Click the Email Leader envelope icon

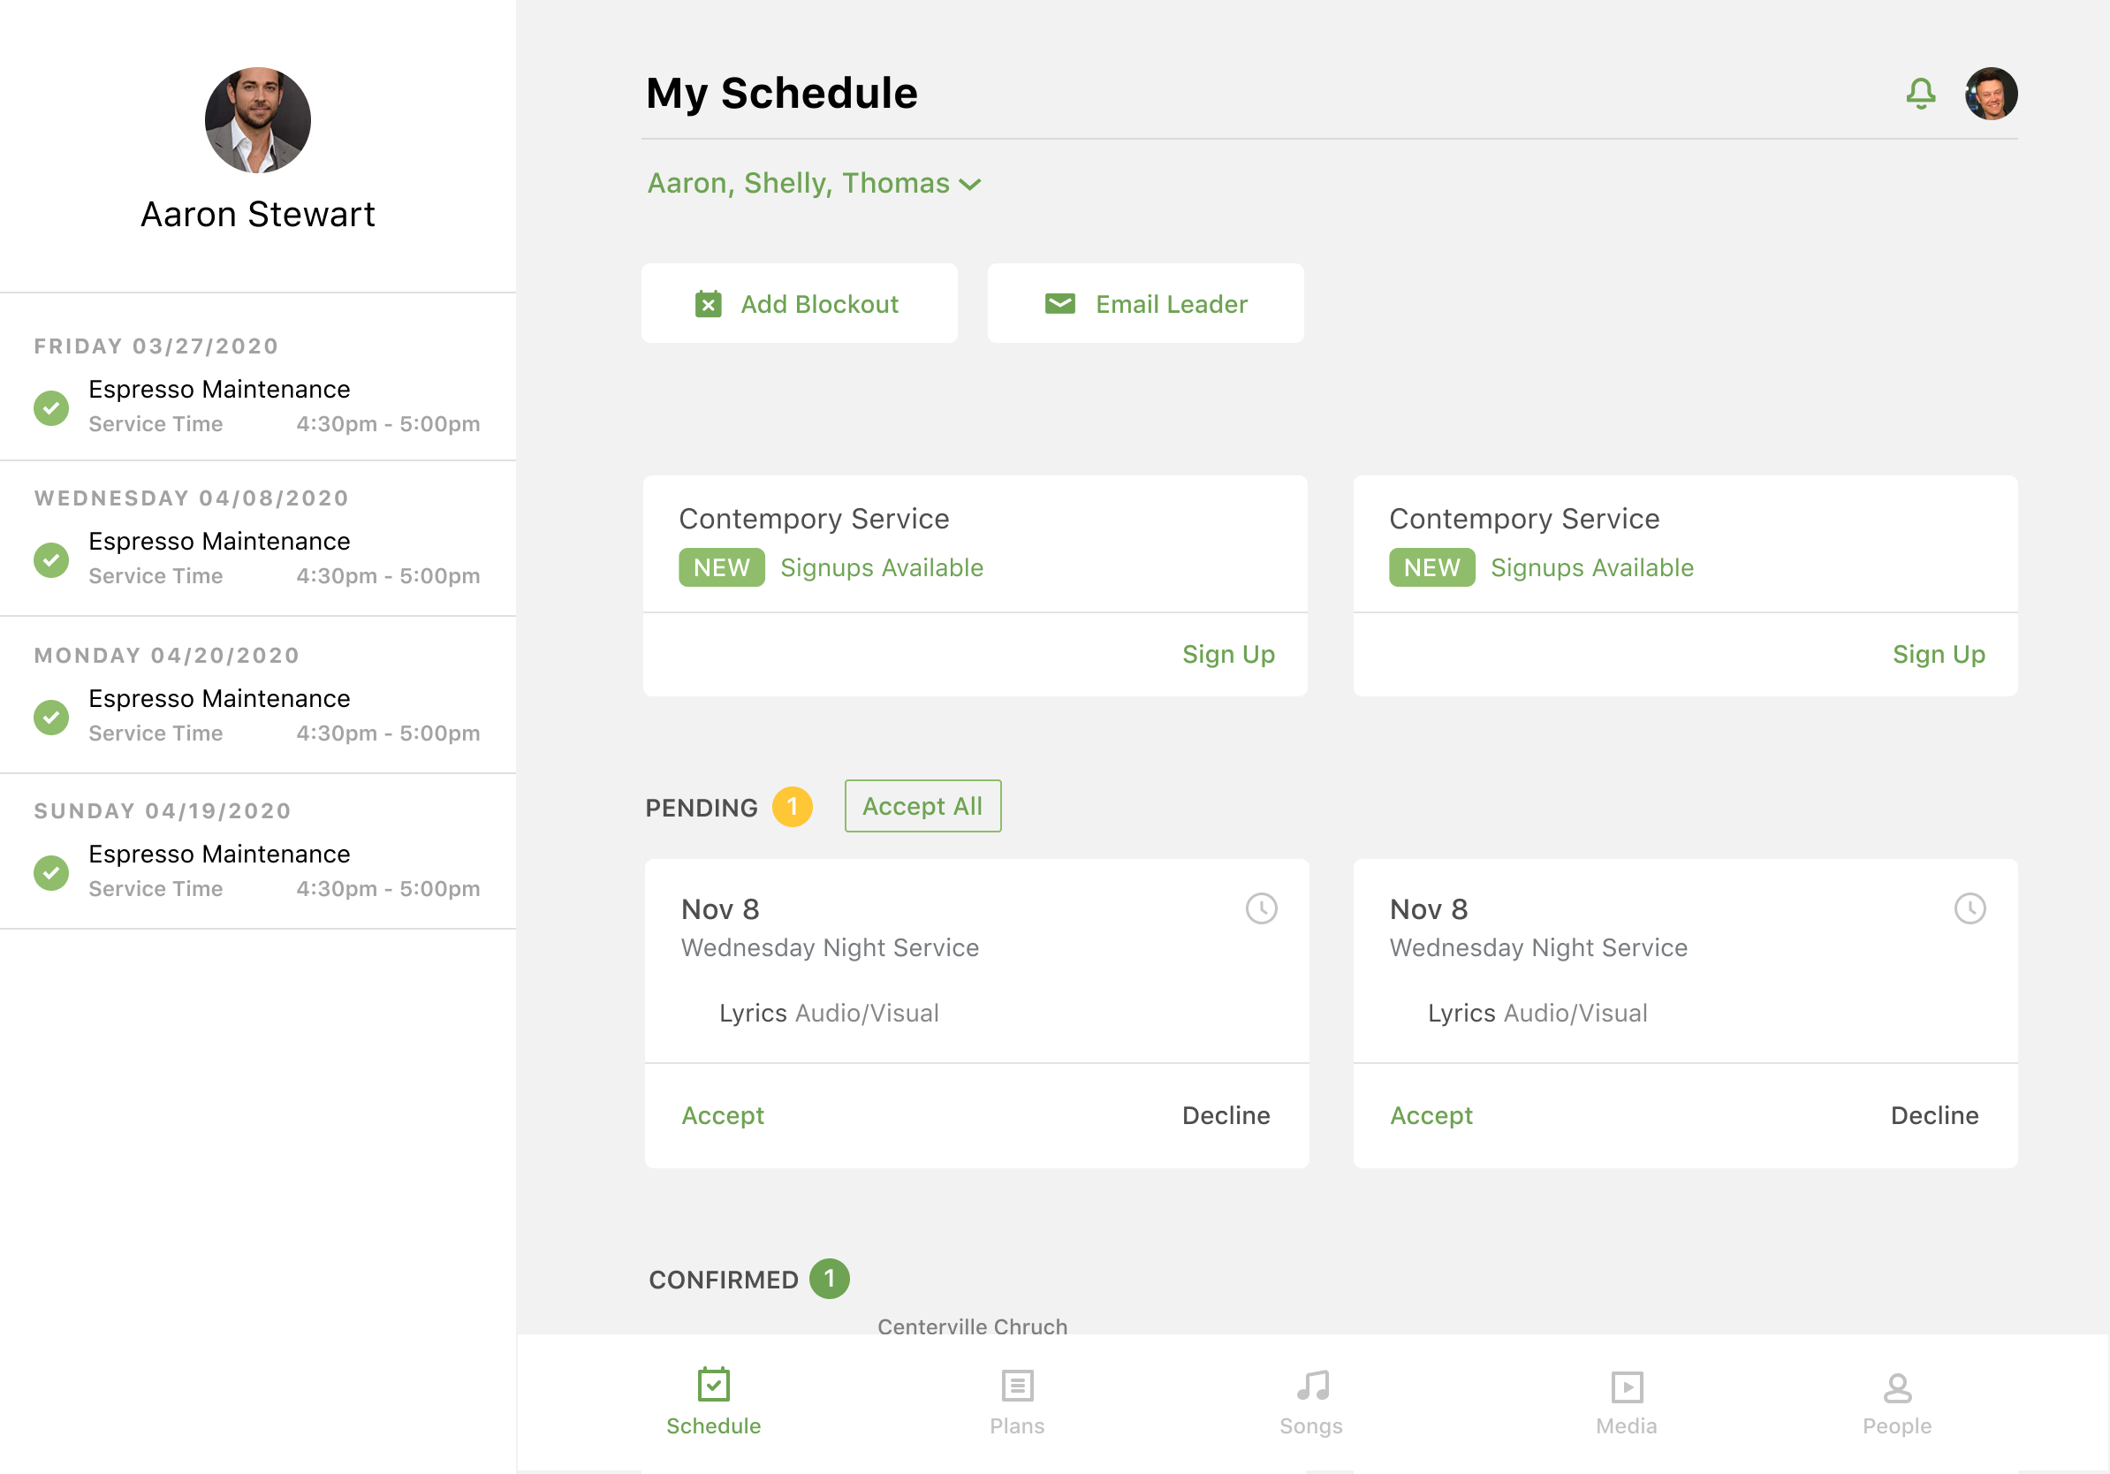pyautogui.click(x=1059, y=301)
